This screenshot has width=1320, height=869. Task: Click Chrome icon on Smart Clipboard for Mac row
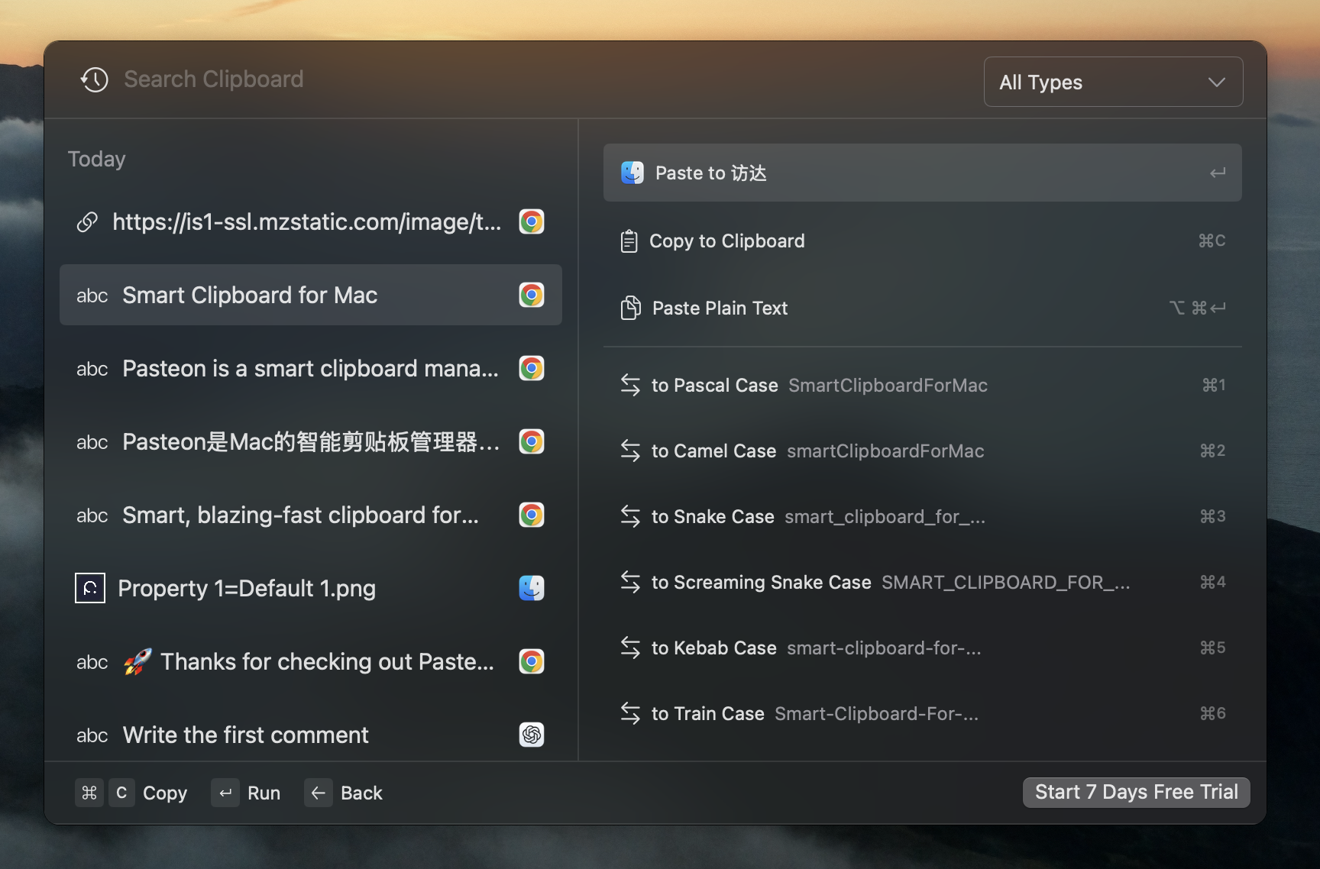532,295
